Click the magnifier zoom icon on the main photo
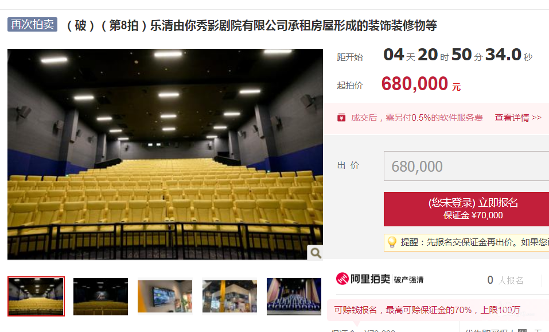The height and width of the screenshot is (332, 549). pos(316,253)
